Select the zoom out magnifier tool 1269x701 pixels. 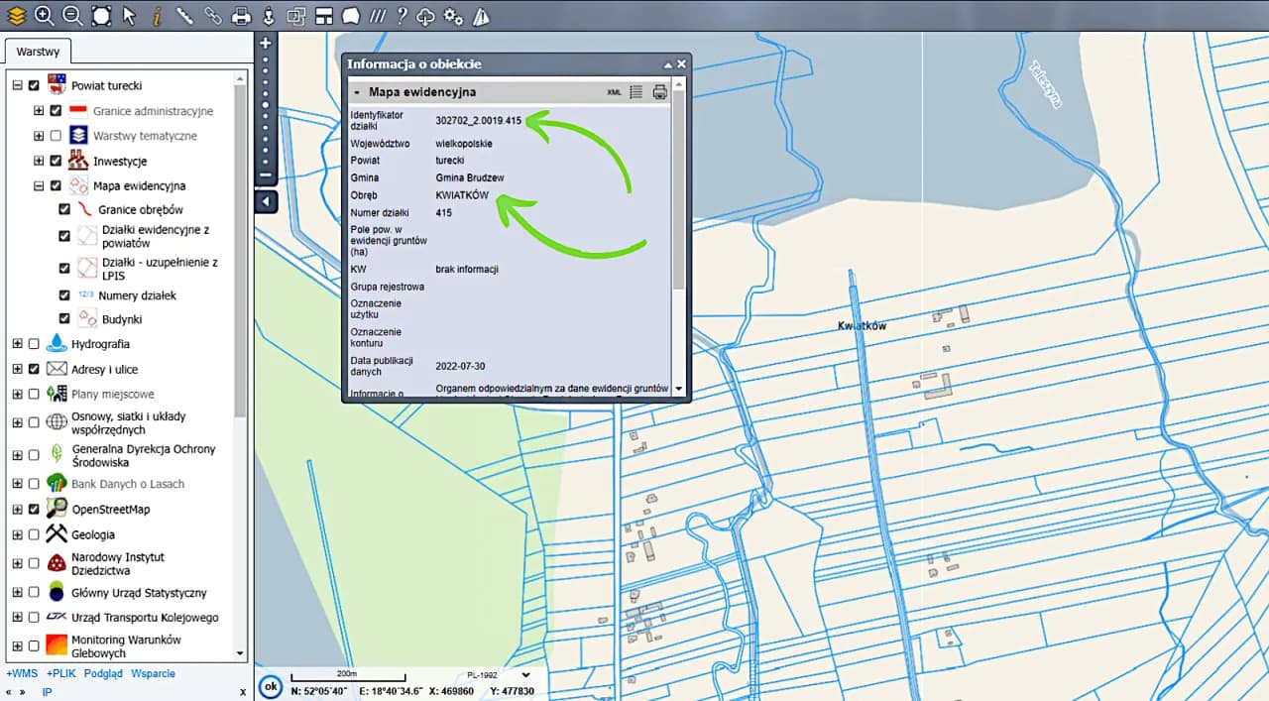click(x=72, y=15)
